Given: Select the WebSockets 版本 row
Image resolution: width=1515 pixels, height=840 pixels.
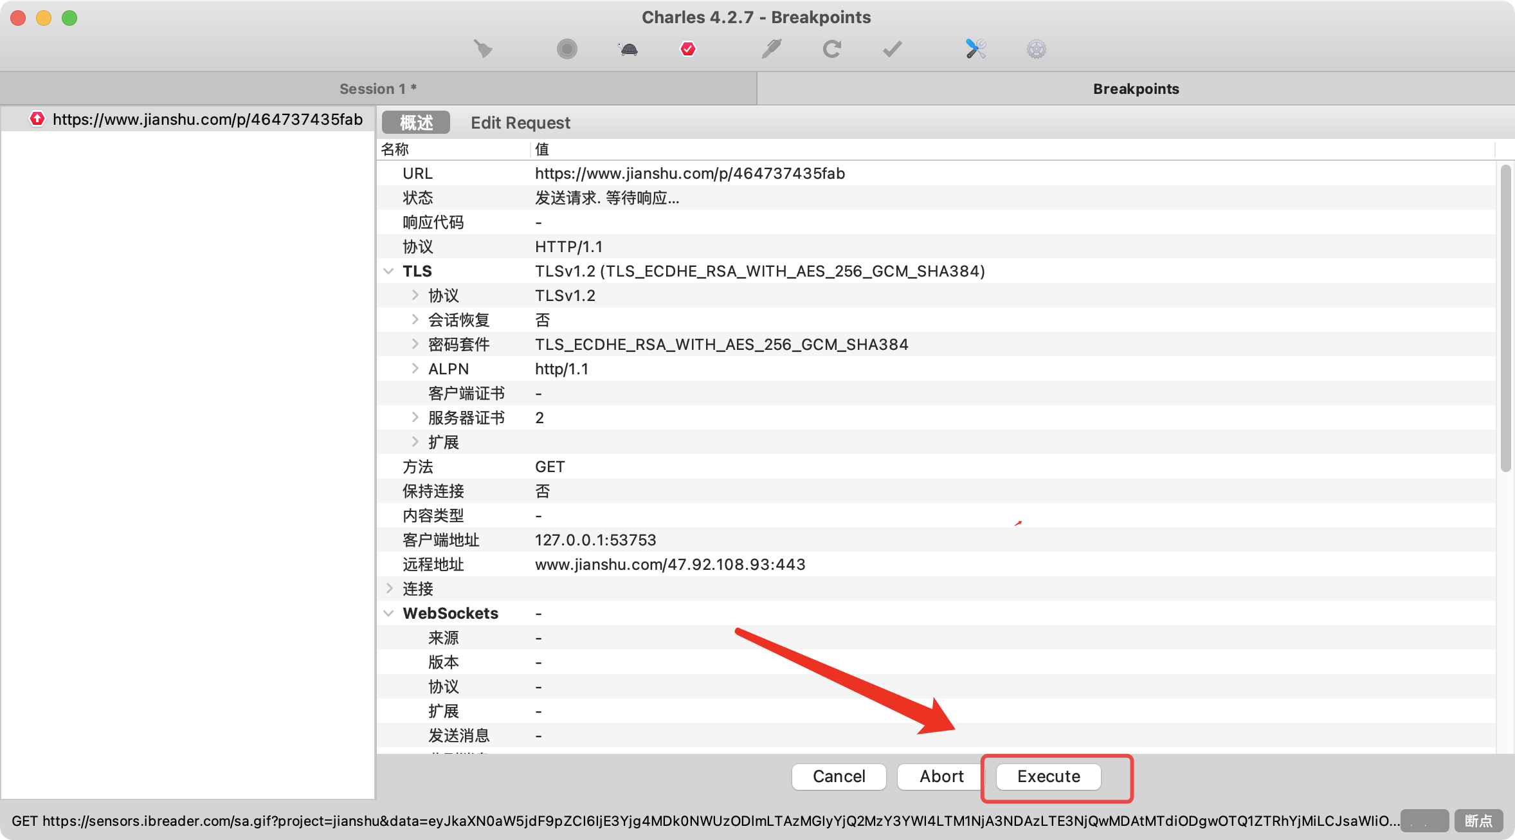Looking at the screenshot, I should pyautogui.click(x=936, y=662).
